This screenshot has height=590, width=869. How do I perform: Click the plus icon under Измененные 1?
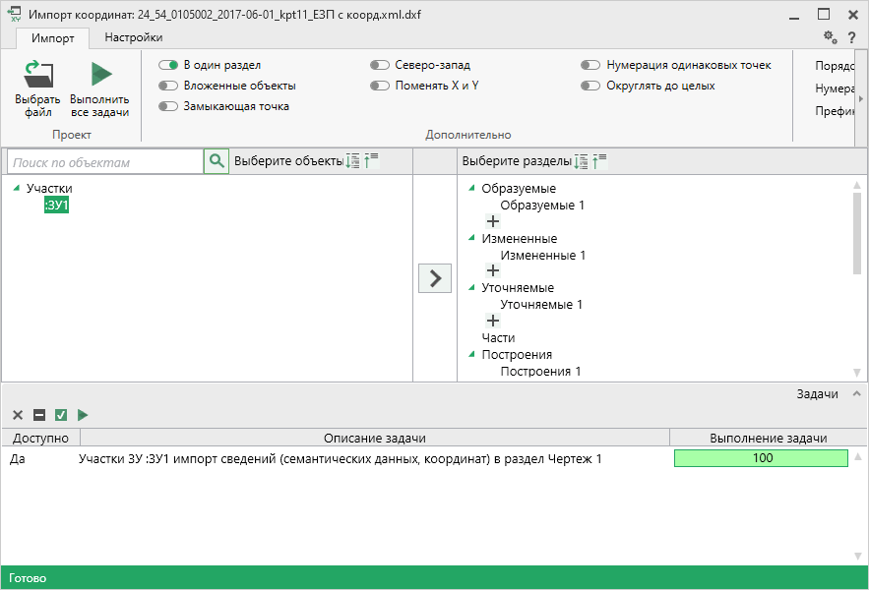pos(493,271)
